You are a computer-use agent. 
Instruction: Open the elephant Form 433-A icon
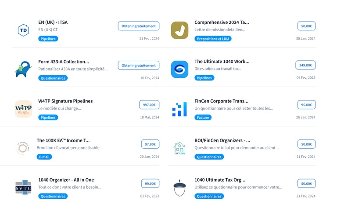(x=23, y=70)
